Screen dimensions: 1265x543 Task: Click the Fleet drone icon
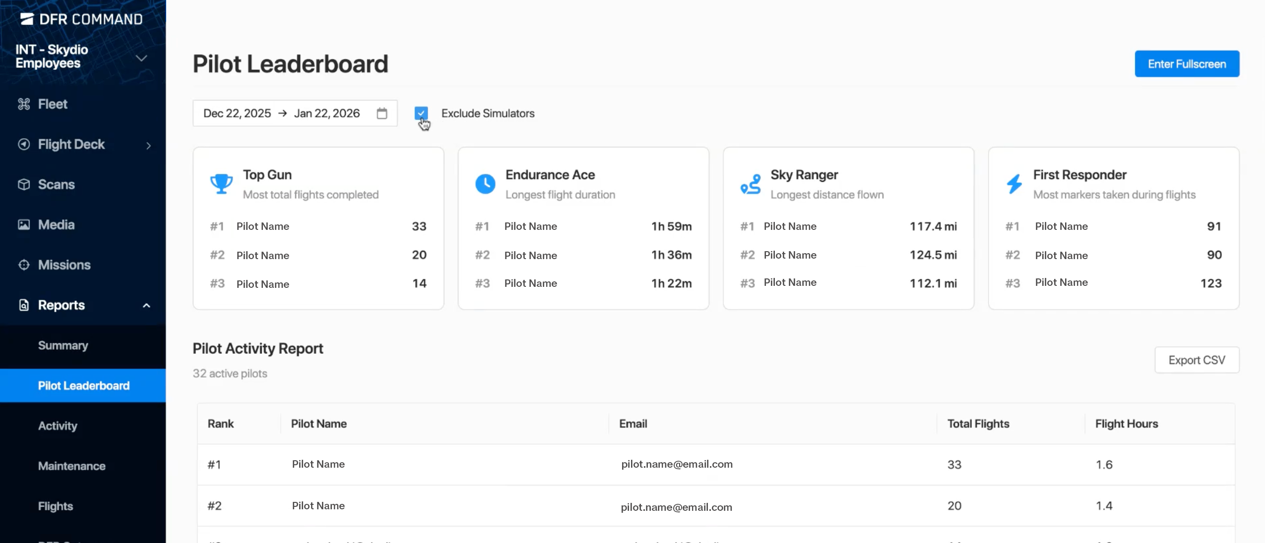[24, 104]
